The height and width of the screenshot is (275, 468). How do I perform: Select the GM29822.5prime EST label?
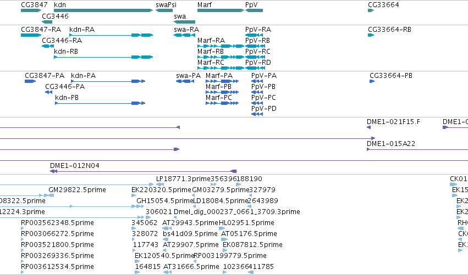[78, 190]
